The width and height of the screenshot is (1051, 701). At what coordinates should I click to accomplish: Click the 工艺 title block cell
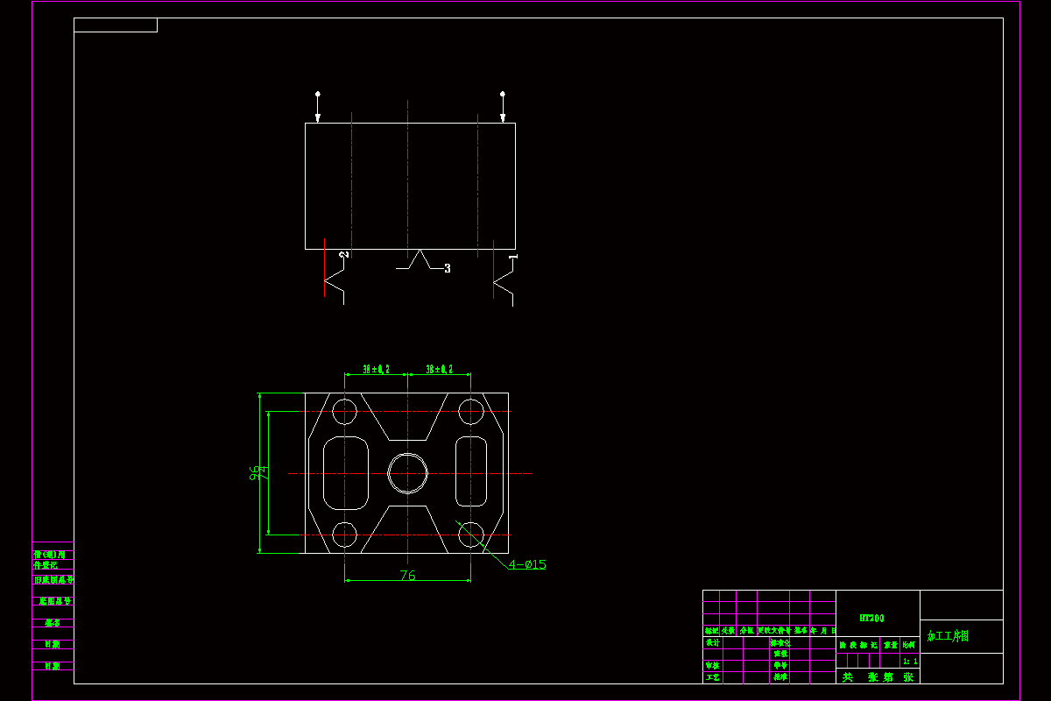[713, 677]
